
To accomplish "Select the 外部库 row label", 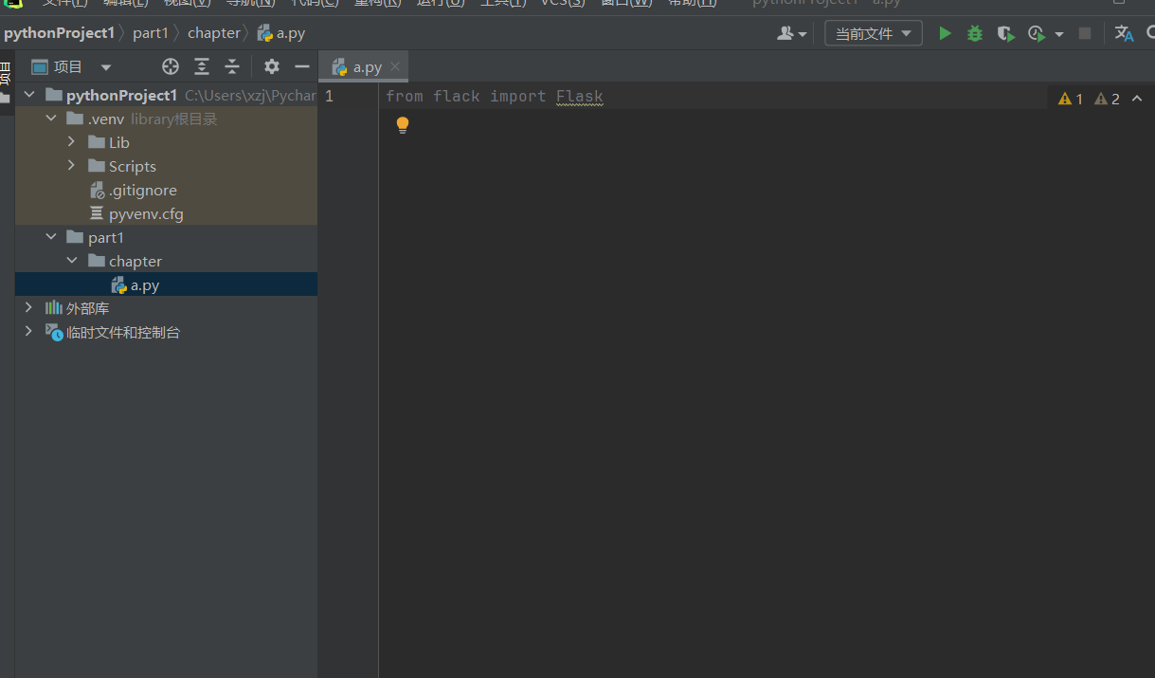I will [87, 308].
